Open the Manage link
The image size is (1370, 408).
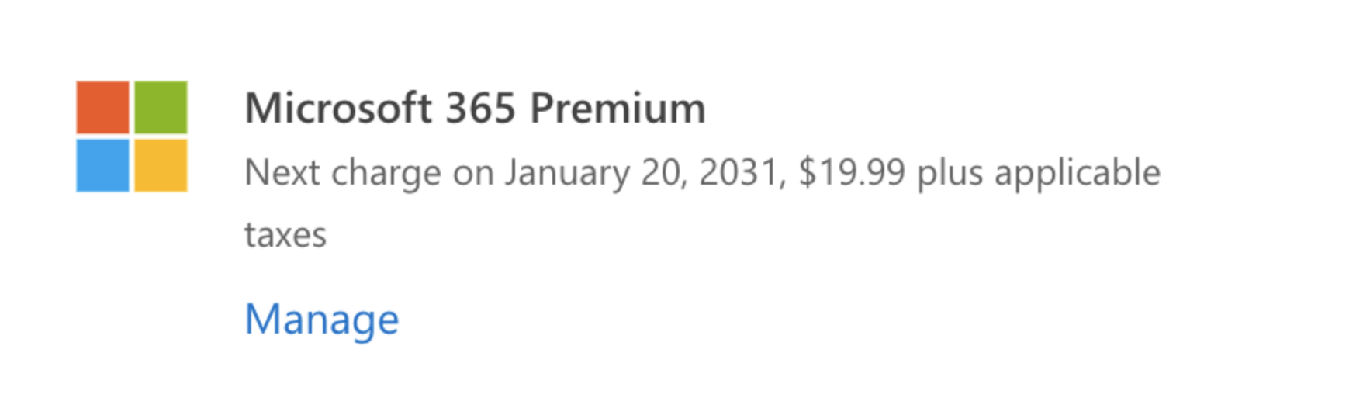pos(321,319)
